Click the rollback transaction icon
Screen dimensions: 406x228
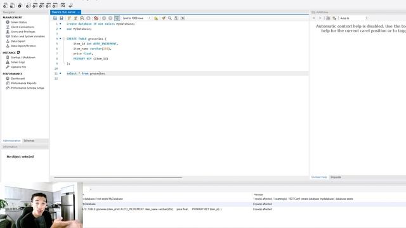coord(110,18)
